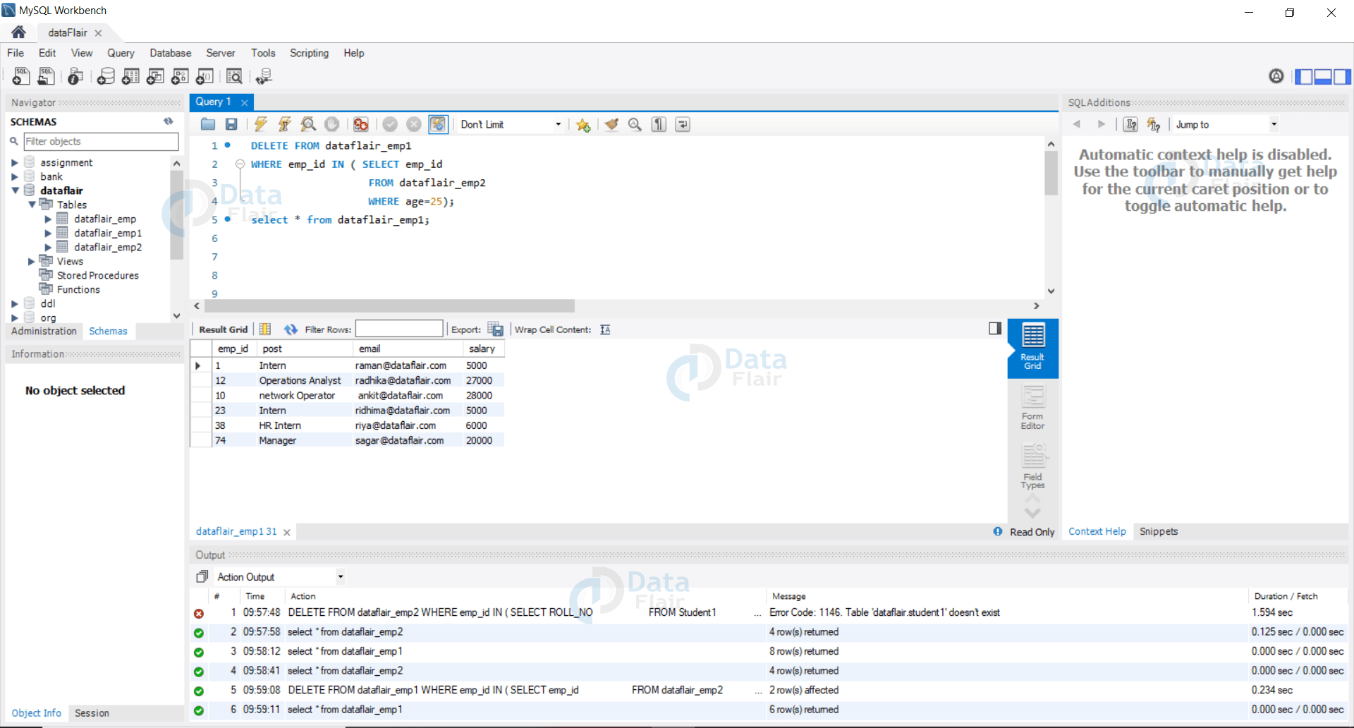
Task: Toggle continue-on-error execution mode
Action: click(x=361, y=124)
